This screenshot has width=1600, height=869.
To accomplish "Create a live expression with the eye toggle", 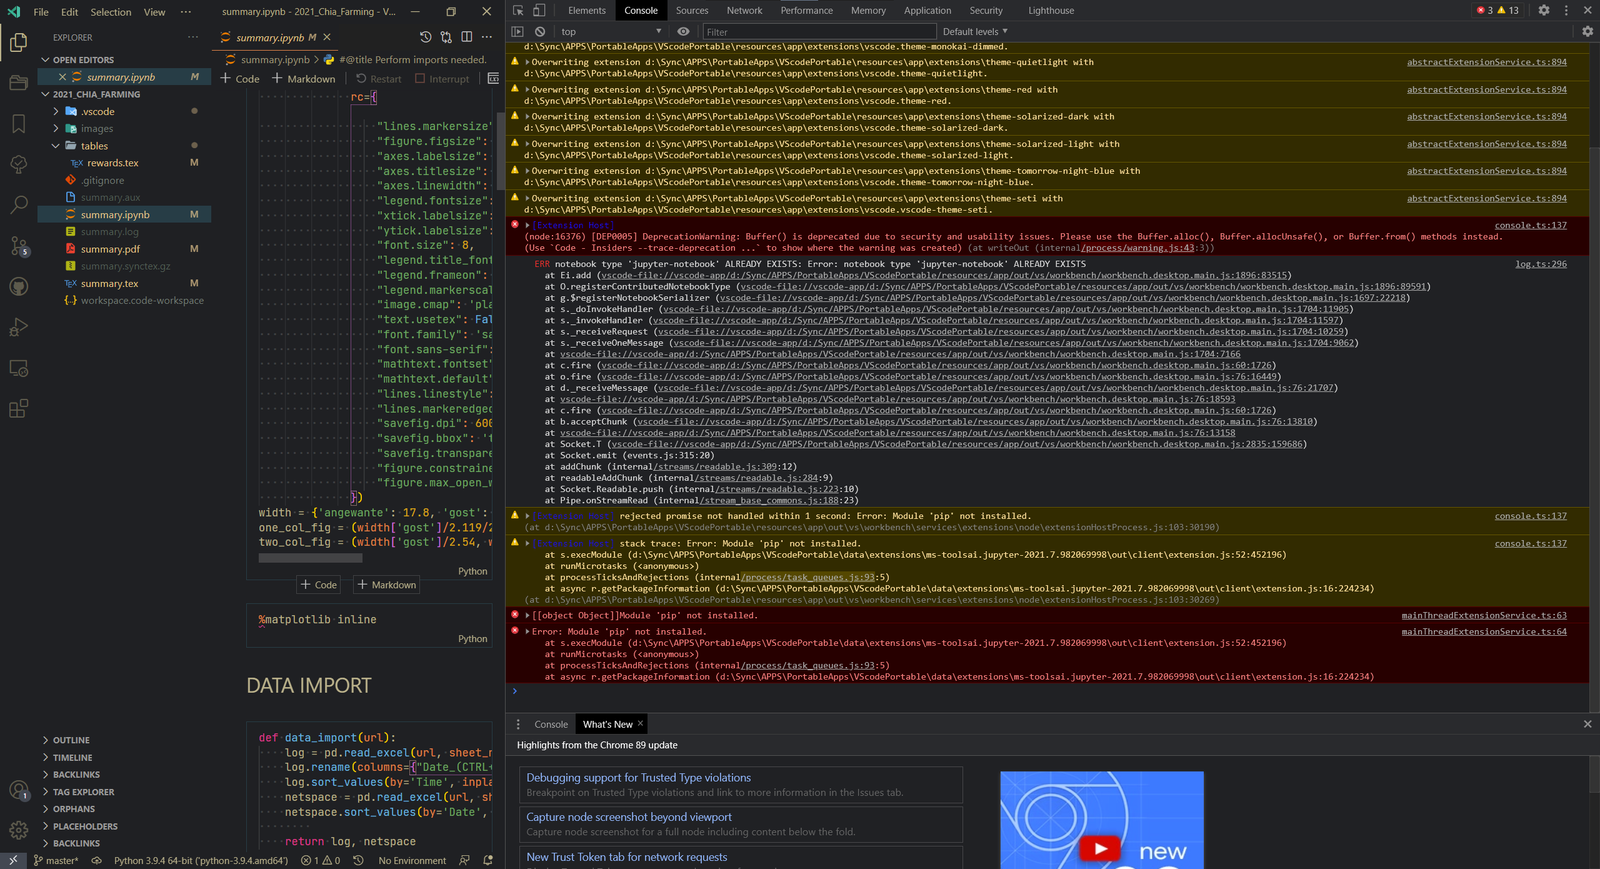I will pyautogui.click(x=682, y=31).
